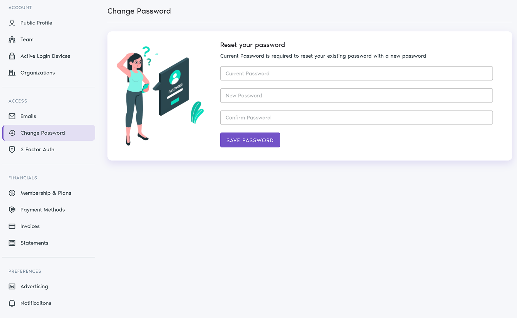Open Active Login Devices via its padlock icon
The width and height of the screenshot is (517, 318).
tap(12, 56)
